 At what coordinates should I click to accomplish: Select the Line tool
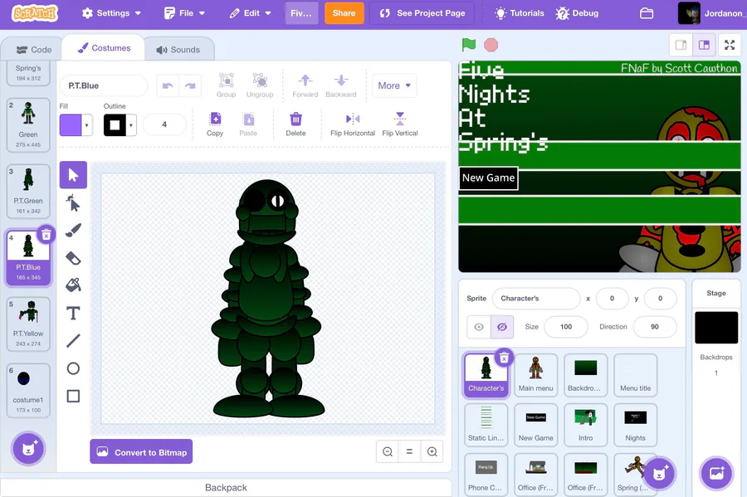(x=73, y=341)
